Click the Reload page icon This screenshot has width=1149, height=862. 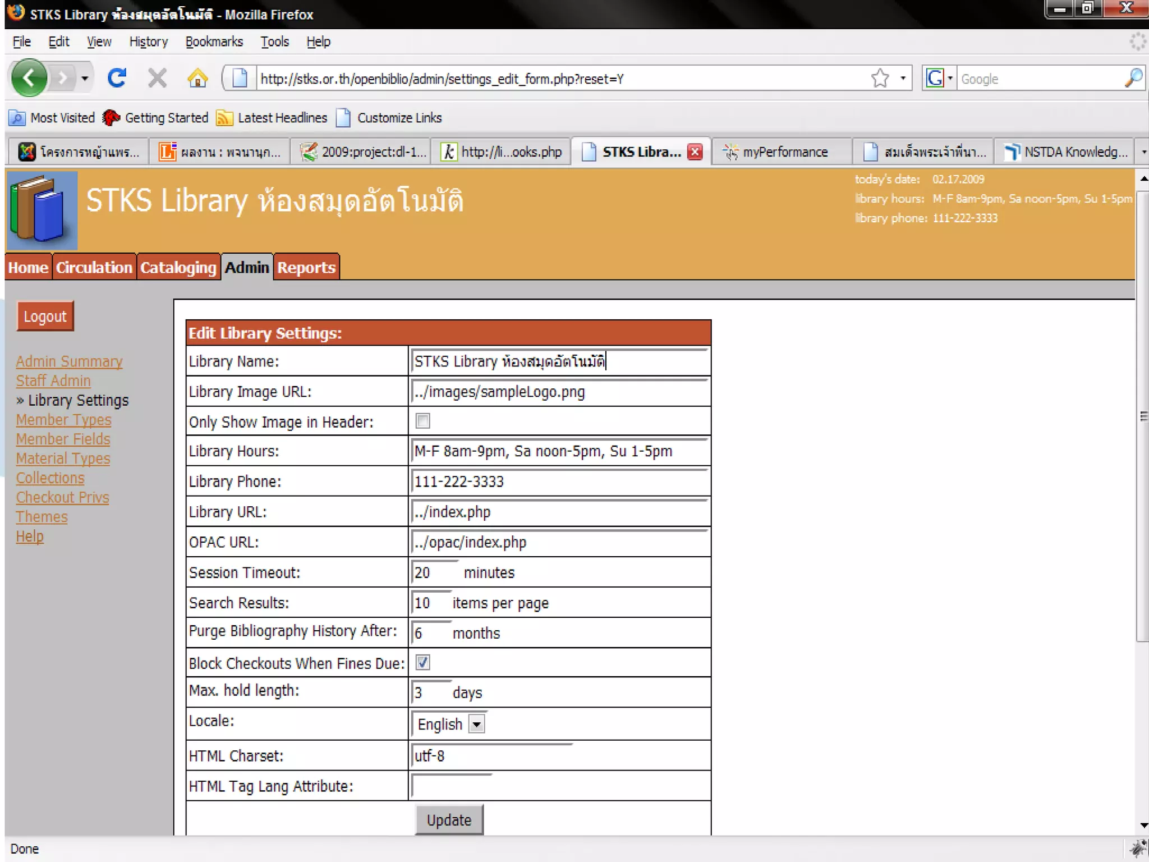117,78
